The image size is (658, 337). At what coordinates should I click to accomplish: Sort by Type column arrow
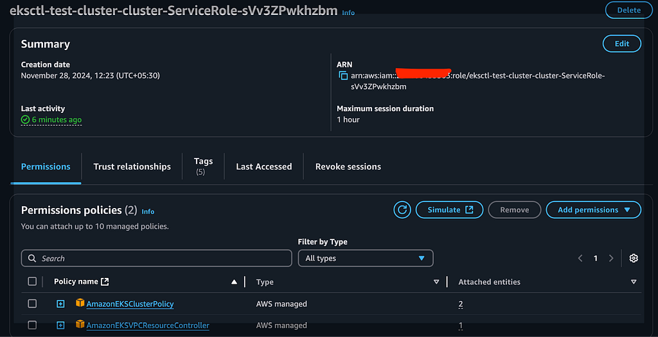click(436, 282)
